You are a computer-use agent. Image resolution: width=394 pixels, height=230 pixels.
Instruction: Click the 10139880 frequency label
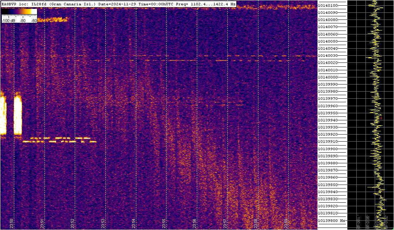click(x=328, y=163)
